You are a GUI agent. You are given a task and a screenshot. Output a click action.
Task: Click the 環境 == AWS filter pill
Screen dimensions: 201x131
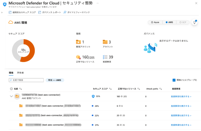(55, 80)
